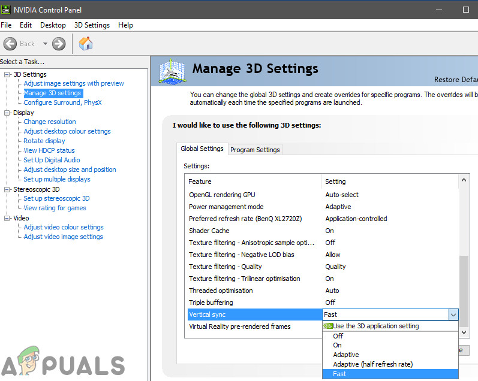The height and width of the screenshot is (381, 478).
Task: Open Set Up Digital Audio
Action: [x=52, y=160]
